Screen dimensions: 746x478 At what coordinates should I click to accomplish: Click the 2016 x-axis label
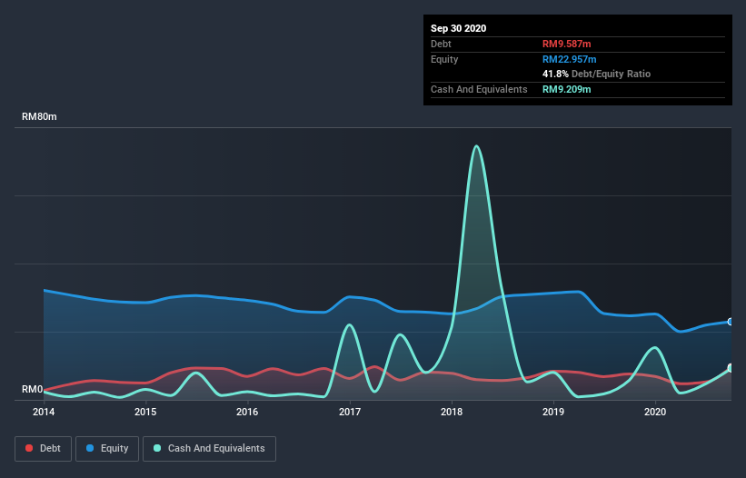tap(247, 412)
